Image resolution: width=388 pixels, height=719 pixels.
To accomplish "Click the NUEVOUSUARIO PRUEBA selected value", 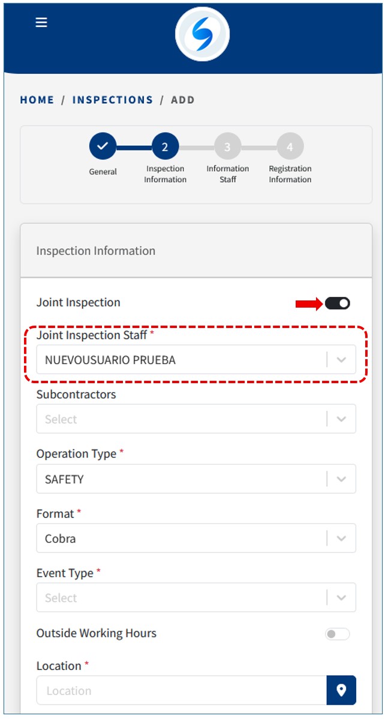I will (x=110, y=360).
